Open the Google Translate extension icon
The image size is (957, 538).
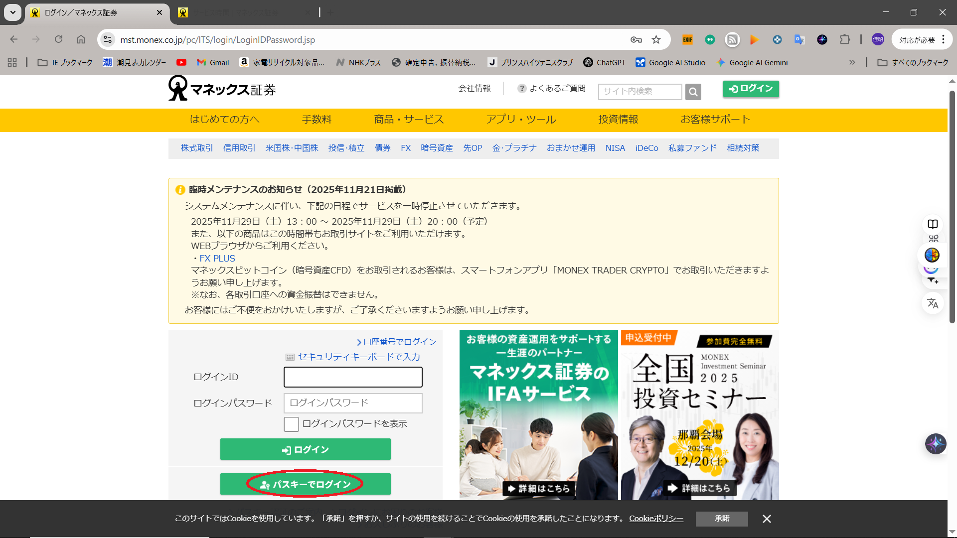(799, 40)
